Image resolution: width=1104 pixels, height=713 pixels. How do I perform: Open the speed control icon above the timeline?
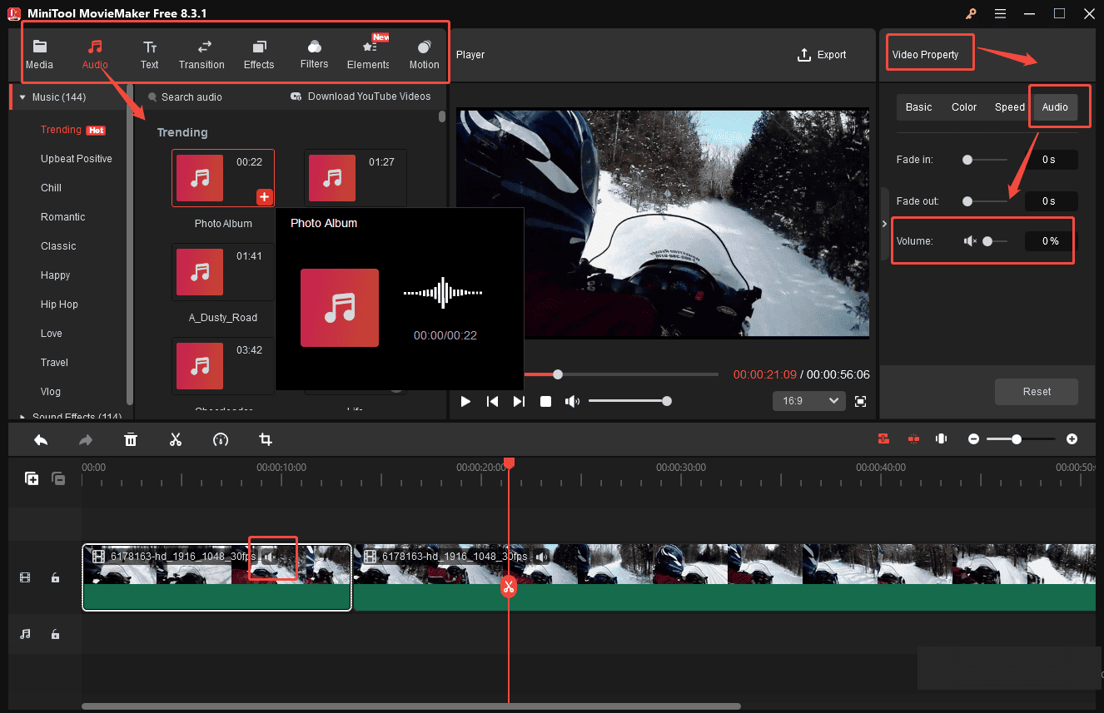pyautogui.click(x=221, y=439)
